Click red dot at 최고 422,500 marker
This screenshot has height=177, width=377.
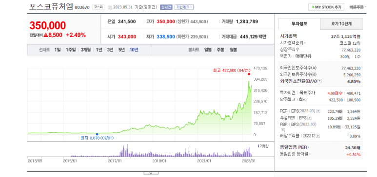click(x=249, y=74)
